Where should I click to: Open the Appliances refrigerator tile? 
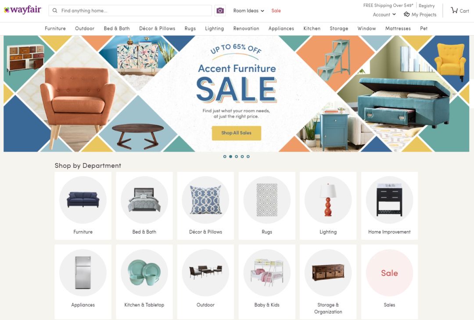pyautogui.click(x=83, y=282)
